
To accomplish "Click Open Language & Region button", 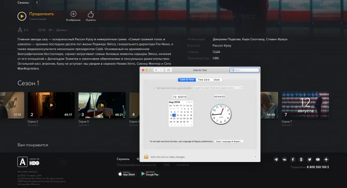I will [229, 142].
